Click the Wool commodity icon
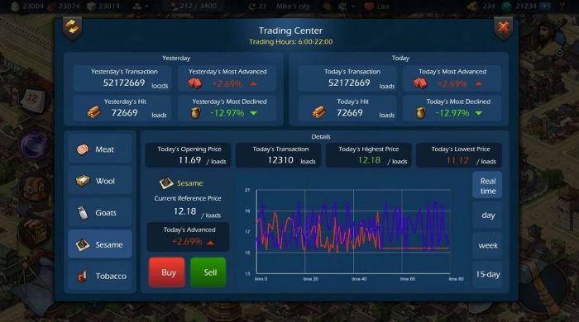Image resolution: width=579 pixels, height=322 pixels. 83,181
